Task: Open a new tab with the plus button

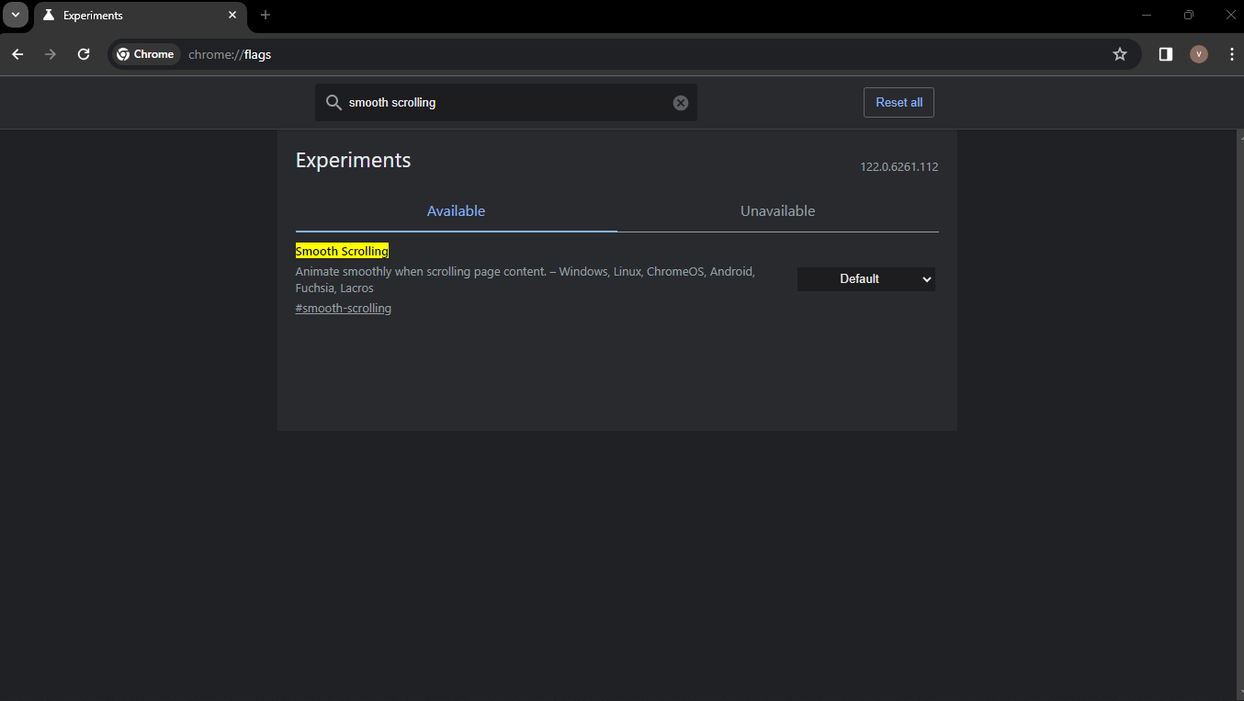Action: [x=266, y=15]
